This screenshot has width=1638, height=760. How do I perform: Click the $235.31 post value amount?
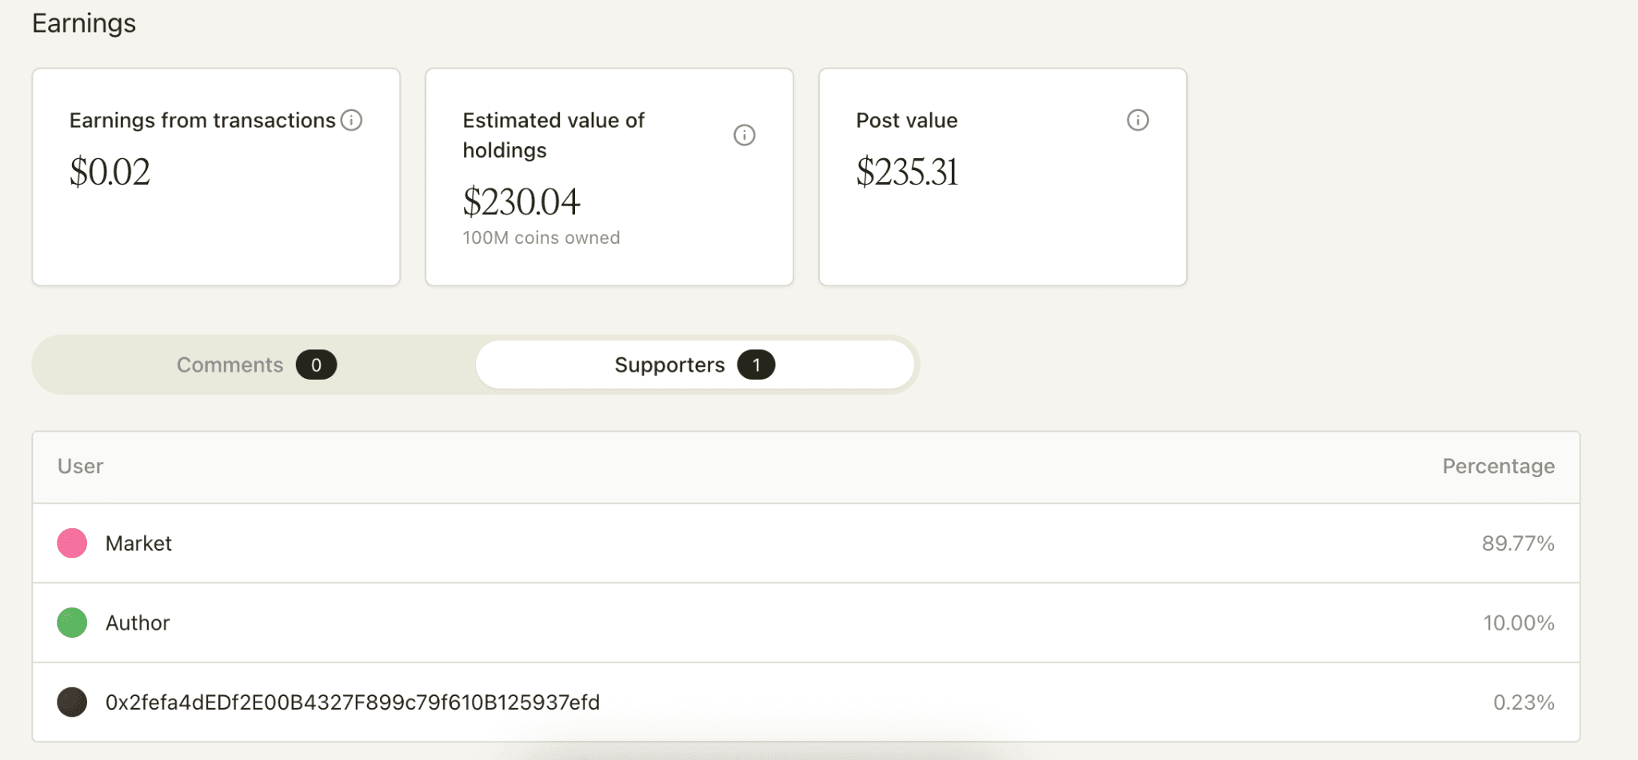(907, 172)
